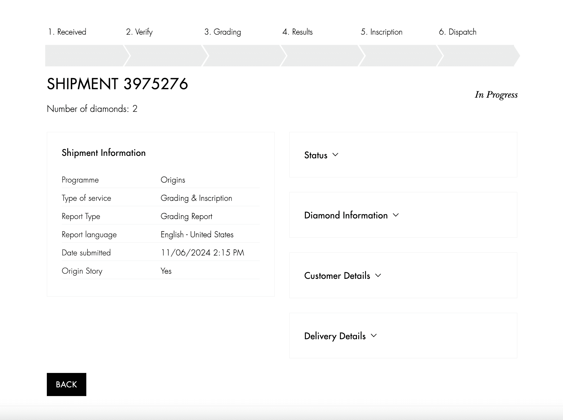Select the '4. Results' step label

point(297,32)
